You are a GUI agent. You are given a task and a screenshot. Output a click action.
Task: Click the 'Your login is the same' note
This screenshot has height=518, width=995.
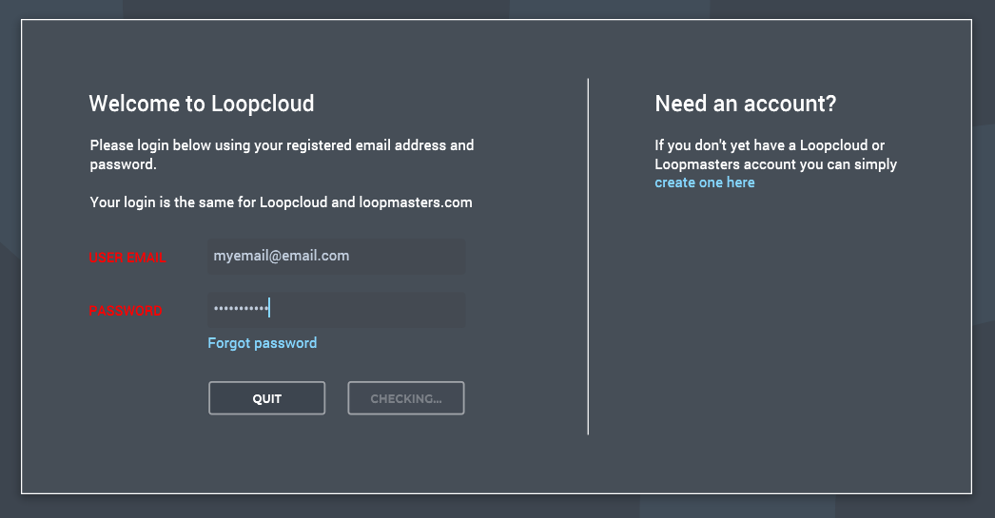click(x=281, y=202)
